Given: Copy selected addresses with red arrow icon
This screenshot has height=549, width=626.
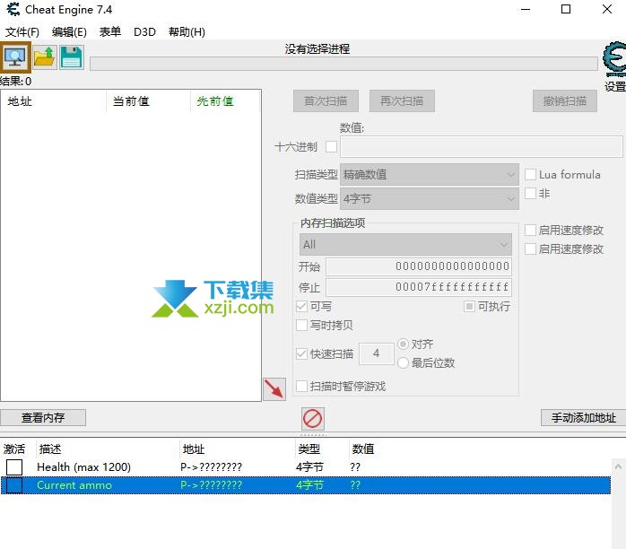Looking at the screenshot, I should (x=274, y=389).
